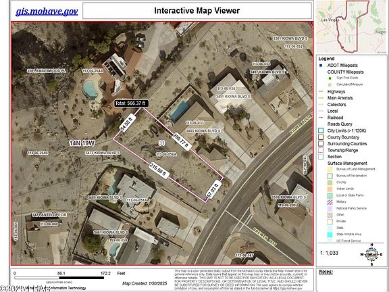Click the 3501 AMBERWOOD PL address label
Screen dimensions: 389x292
47,71
